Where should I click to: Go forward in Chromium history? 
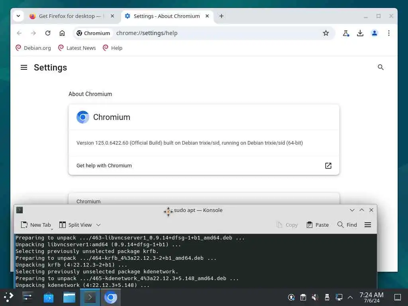pos(33,33)
